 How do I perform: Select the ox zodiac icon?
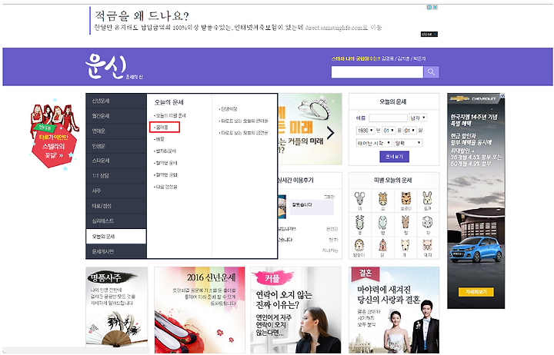382,199
